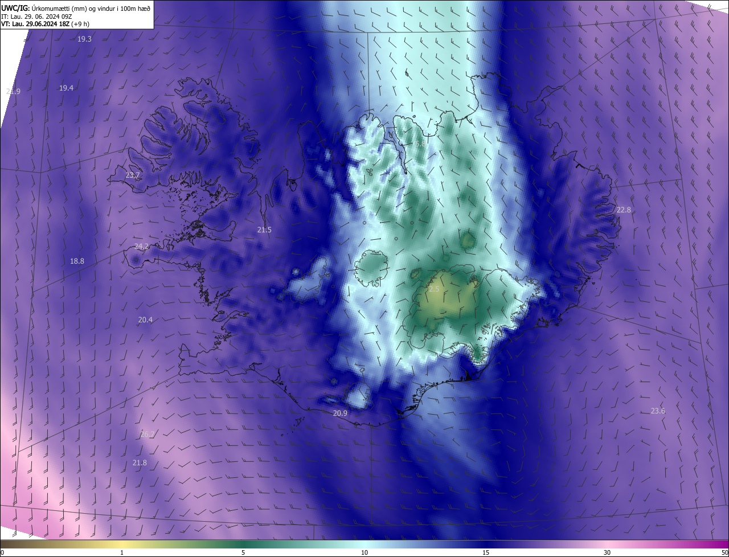Screen dimensions: 729x557
Task: Click the 20.9 value label
Action: point(340,413)
